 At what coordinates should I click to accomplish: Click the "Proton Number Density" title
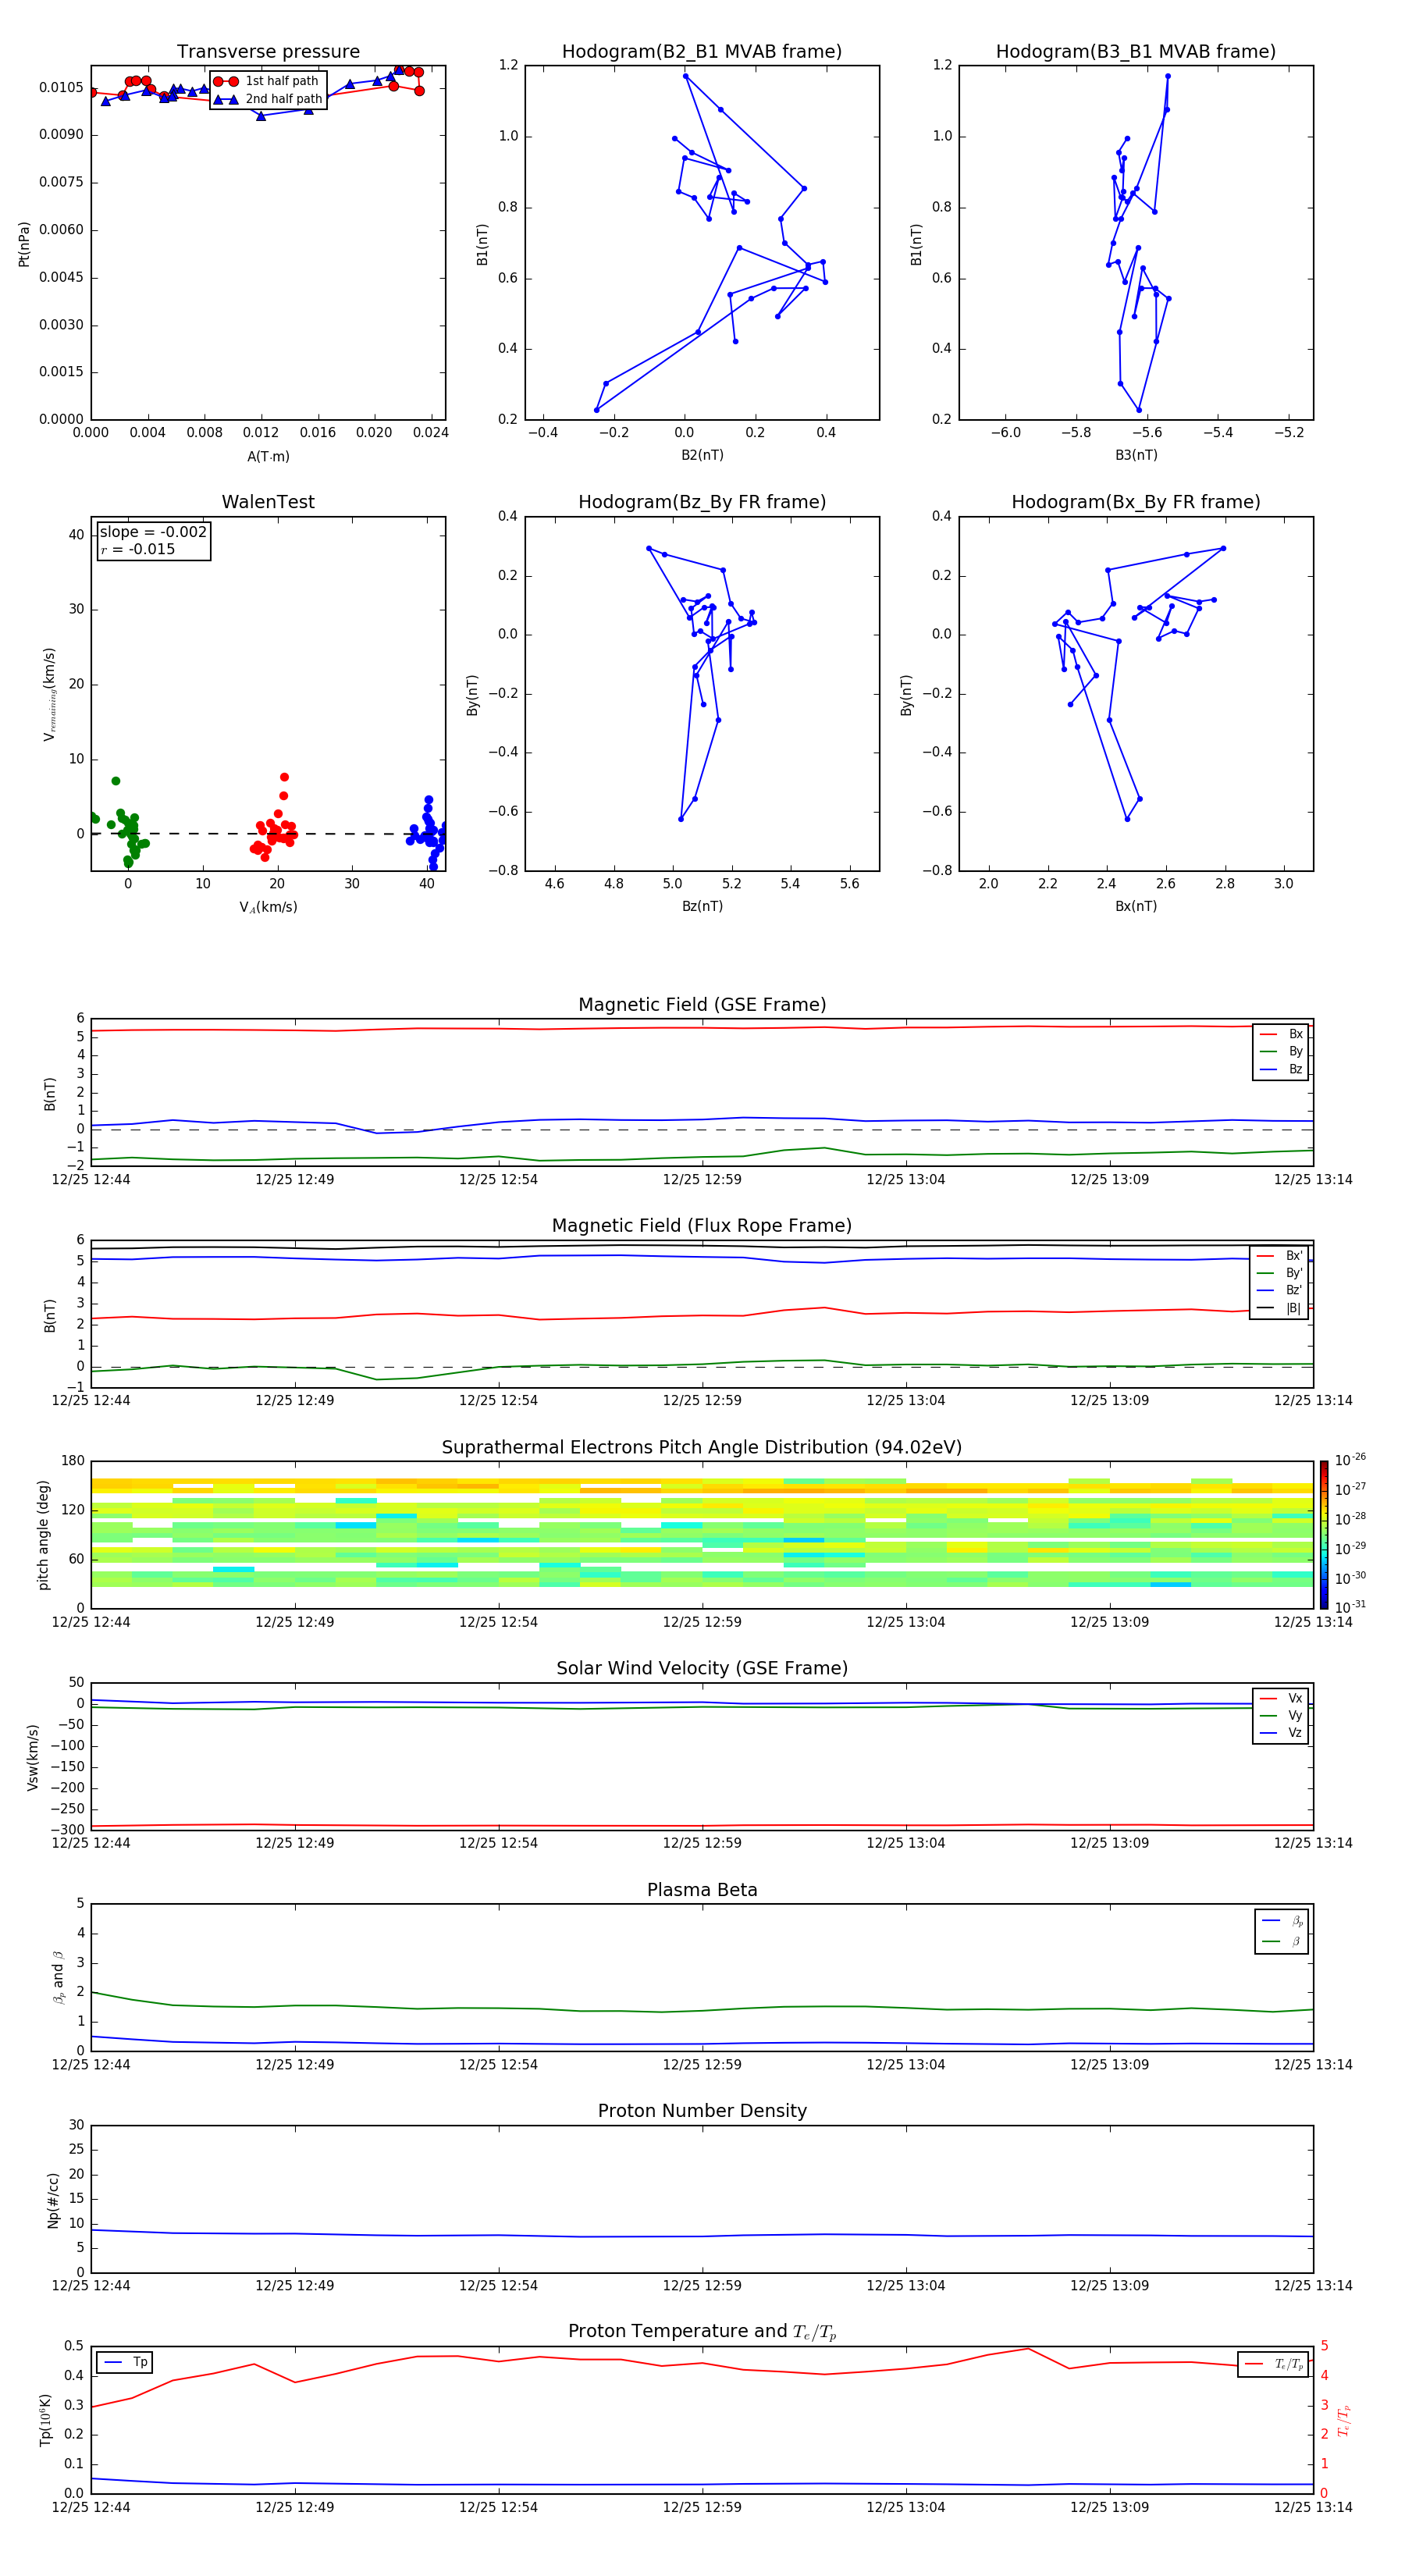pos(702,2111)
